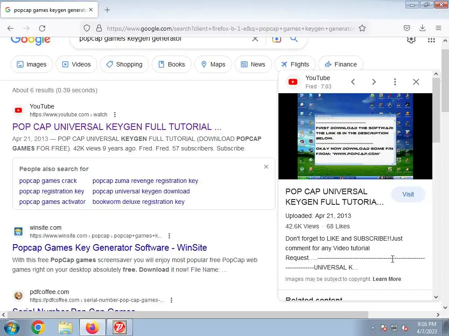The image size is (449, 336).
Task: Open a new tab with the plus button
Action: coord(107,10)
